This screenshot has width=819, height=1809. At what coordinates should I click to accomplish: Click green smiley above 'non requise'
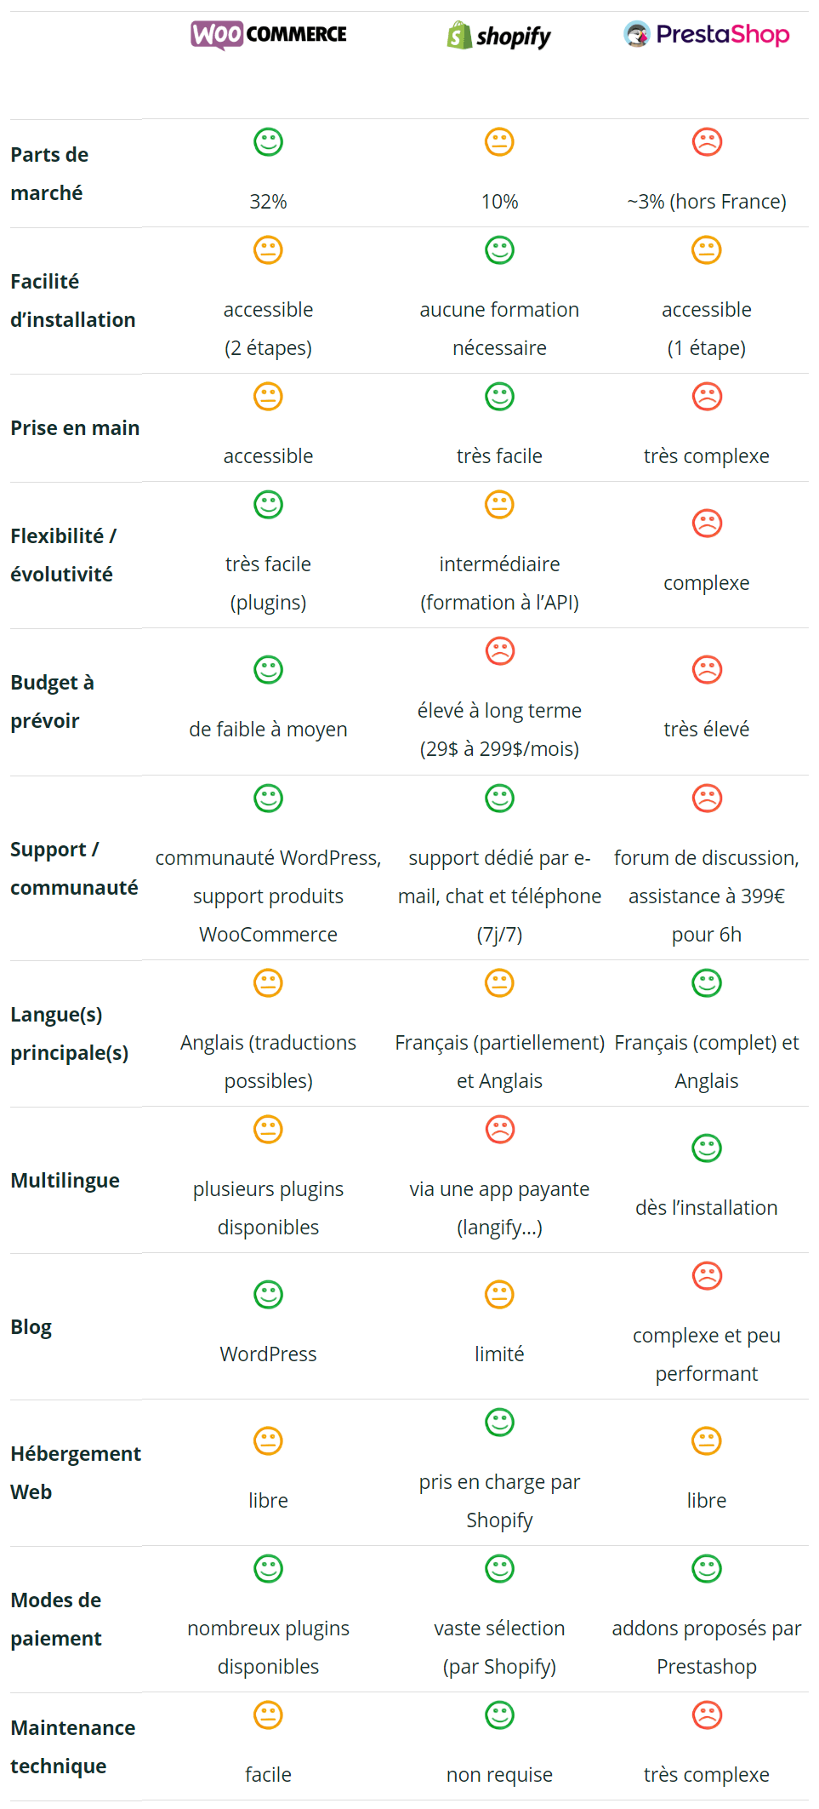[x=499, y=1715]
